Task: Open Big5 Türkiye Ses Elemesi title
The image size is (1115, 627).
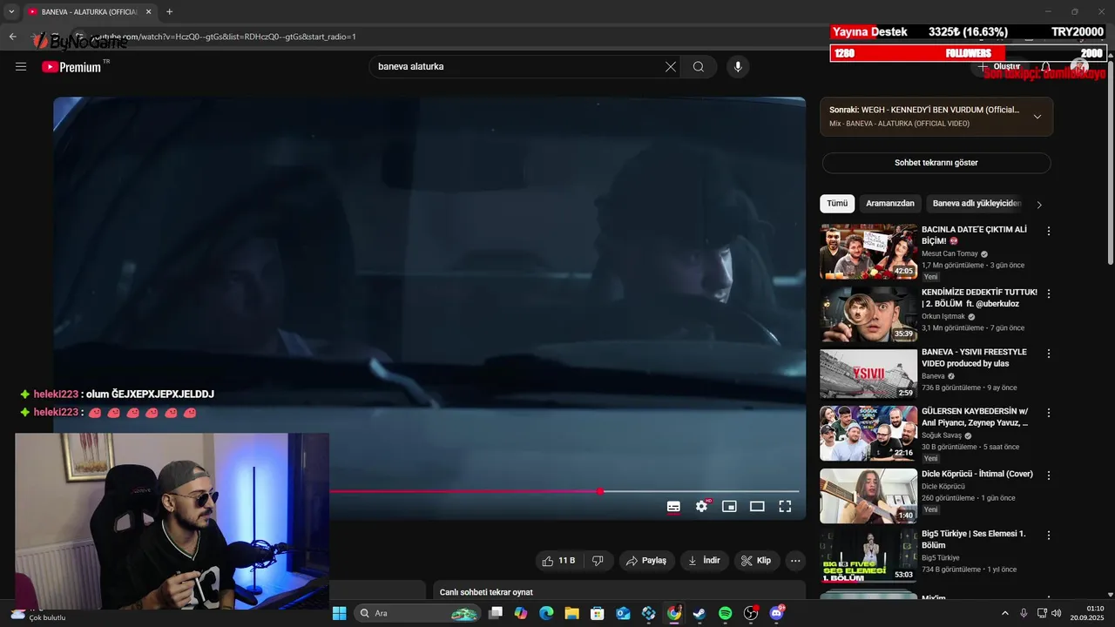Action: point(974,539)
